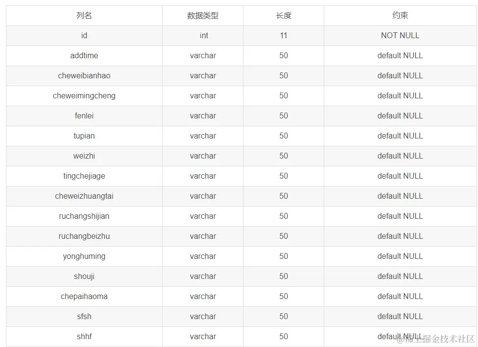Click the tingchejiage cell
This screenshot has height=347, width=478.
coord(84,176)
